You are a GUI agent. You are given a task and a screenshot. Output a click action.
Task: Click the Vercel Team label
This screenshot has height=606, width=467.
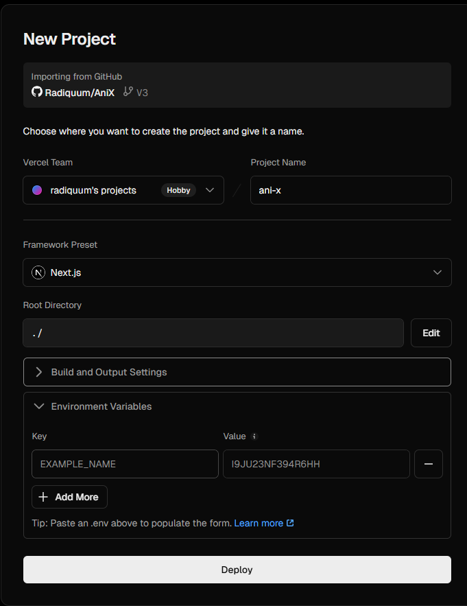48,163
